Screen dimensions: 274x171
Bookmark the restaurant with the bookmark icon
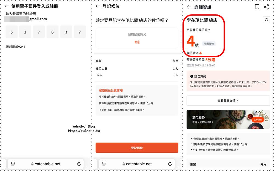click(x=257, y=7)
